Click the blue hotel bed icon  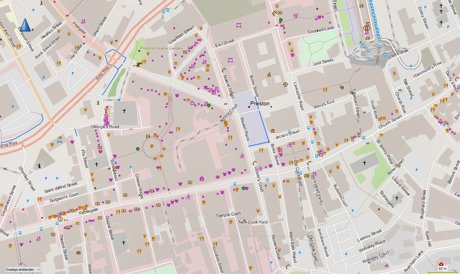pos(60,142)
